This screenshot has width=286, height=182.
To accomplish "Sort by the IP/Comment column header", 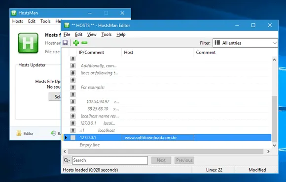I will (99, 53).
